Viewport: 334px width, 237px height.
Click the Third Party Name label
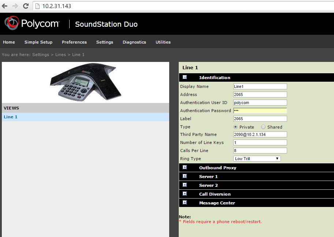[198, 134]
